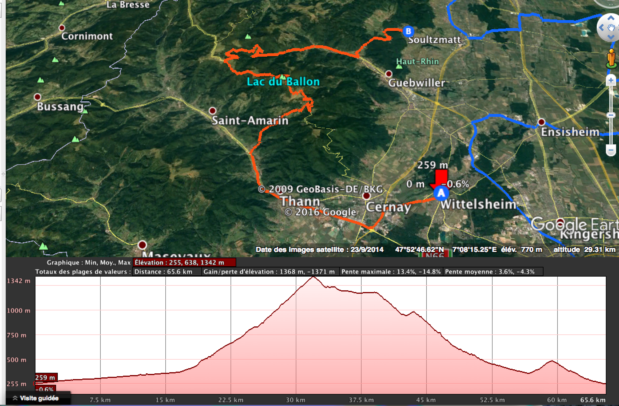619x406 pixels.
Task: Click the pan-up arrow on the move joystick
Action: 611,18
